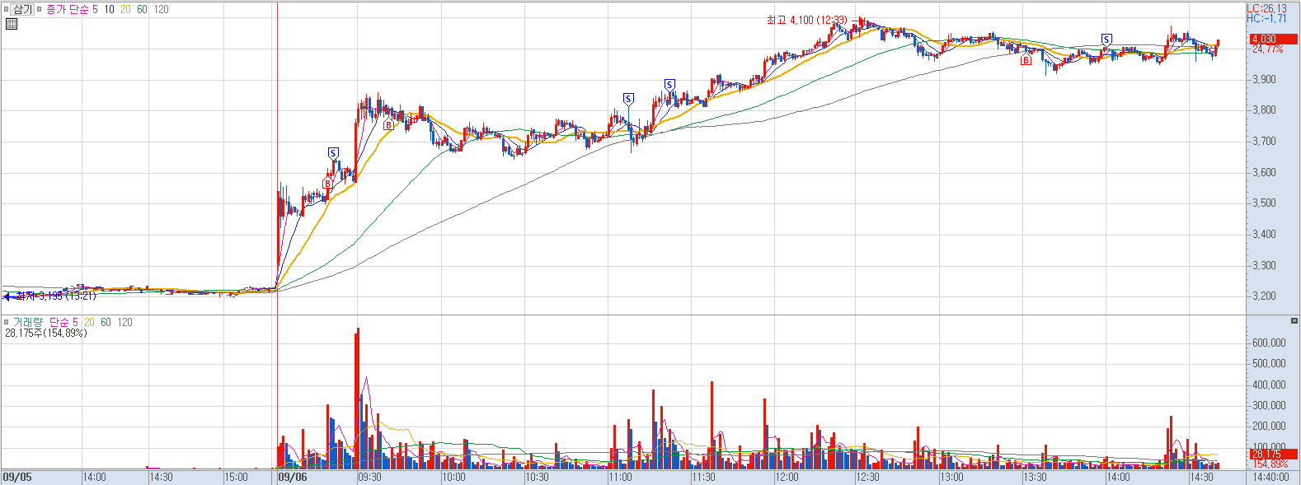Toggle the square before 종가 단순
This screenshot has width=1301, height=485.
pos(40,9)
